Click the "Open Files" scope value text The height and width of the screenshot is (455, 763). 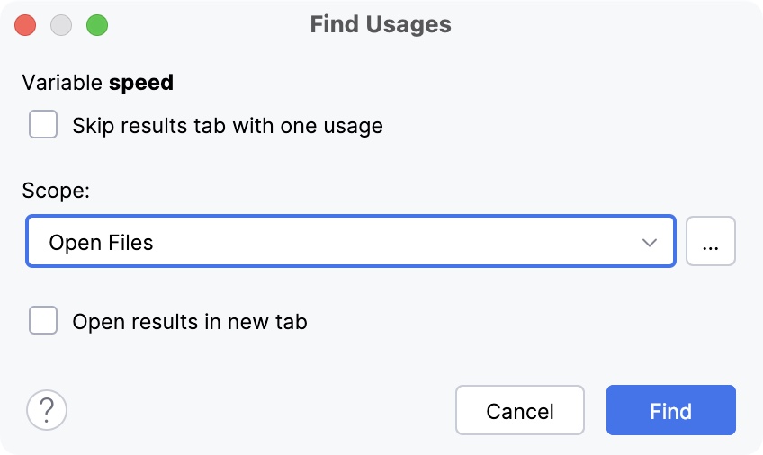pos(102,243)
